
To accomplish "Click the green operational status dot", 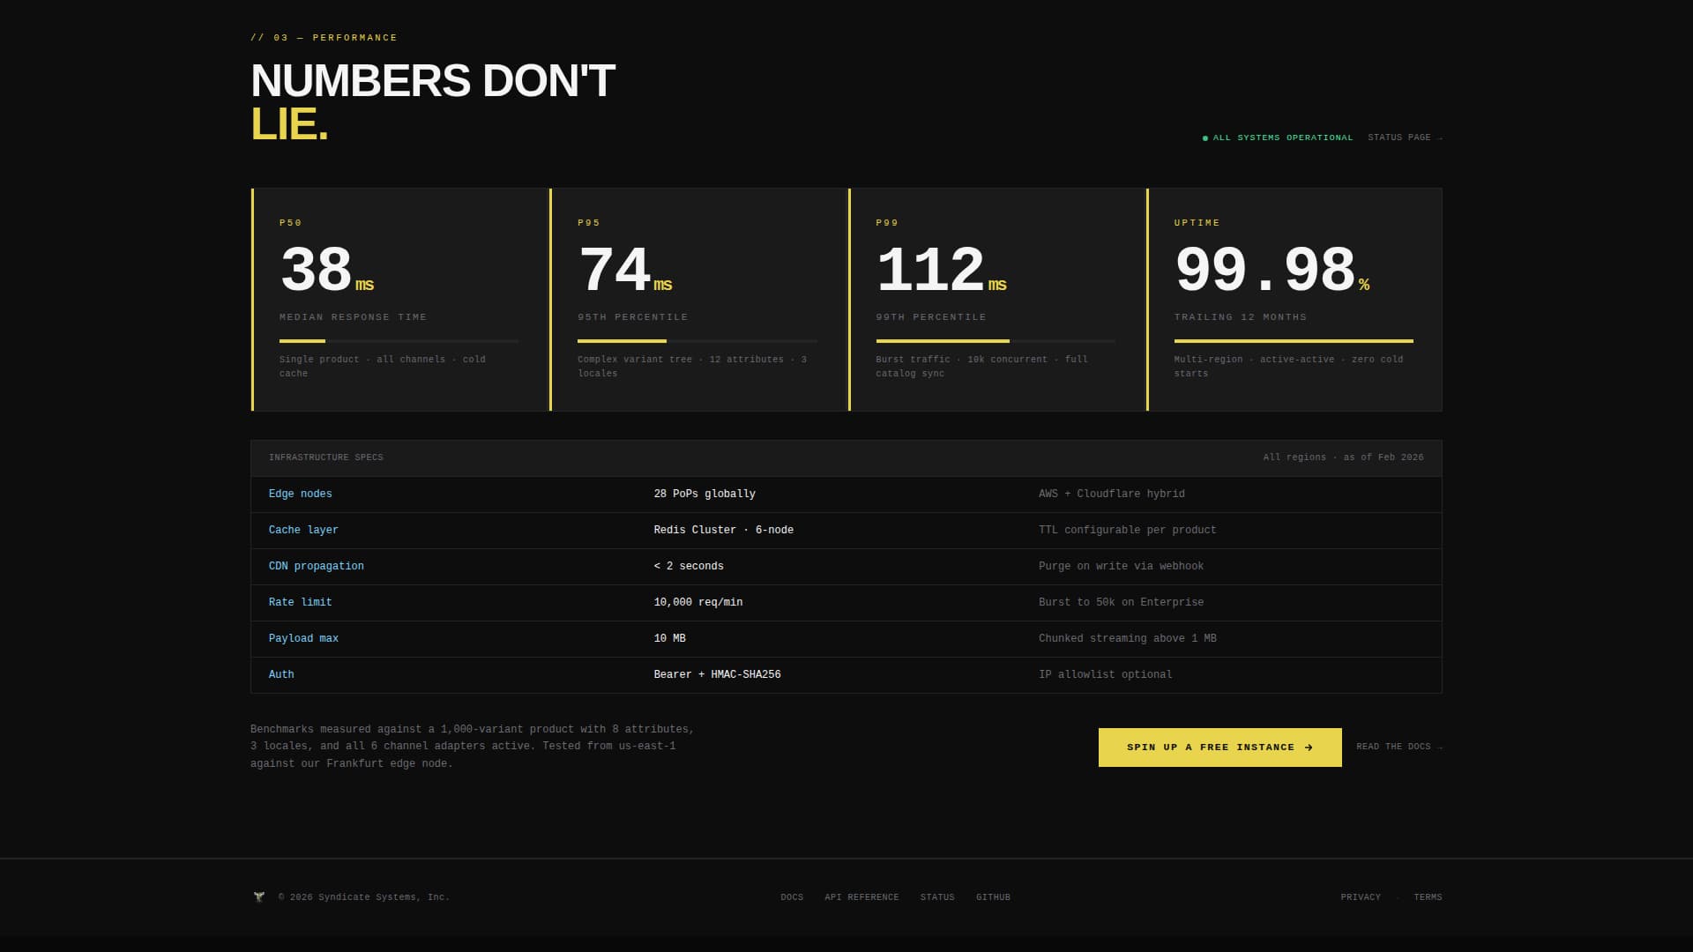I will point(1205,138).
